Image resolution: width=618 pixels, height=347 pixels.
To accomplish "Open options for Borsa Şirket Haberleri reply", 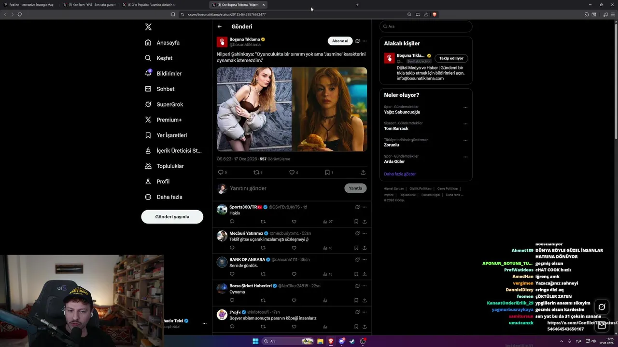I will (365, 285).
